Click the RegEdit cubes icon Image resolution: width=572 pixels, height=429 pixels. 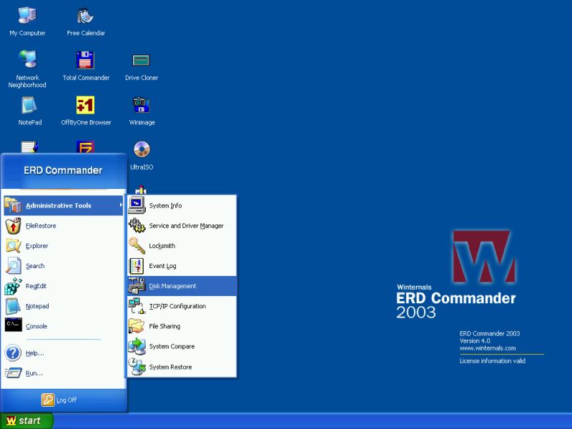13,286
